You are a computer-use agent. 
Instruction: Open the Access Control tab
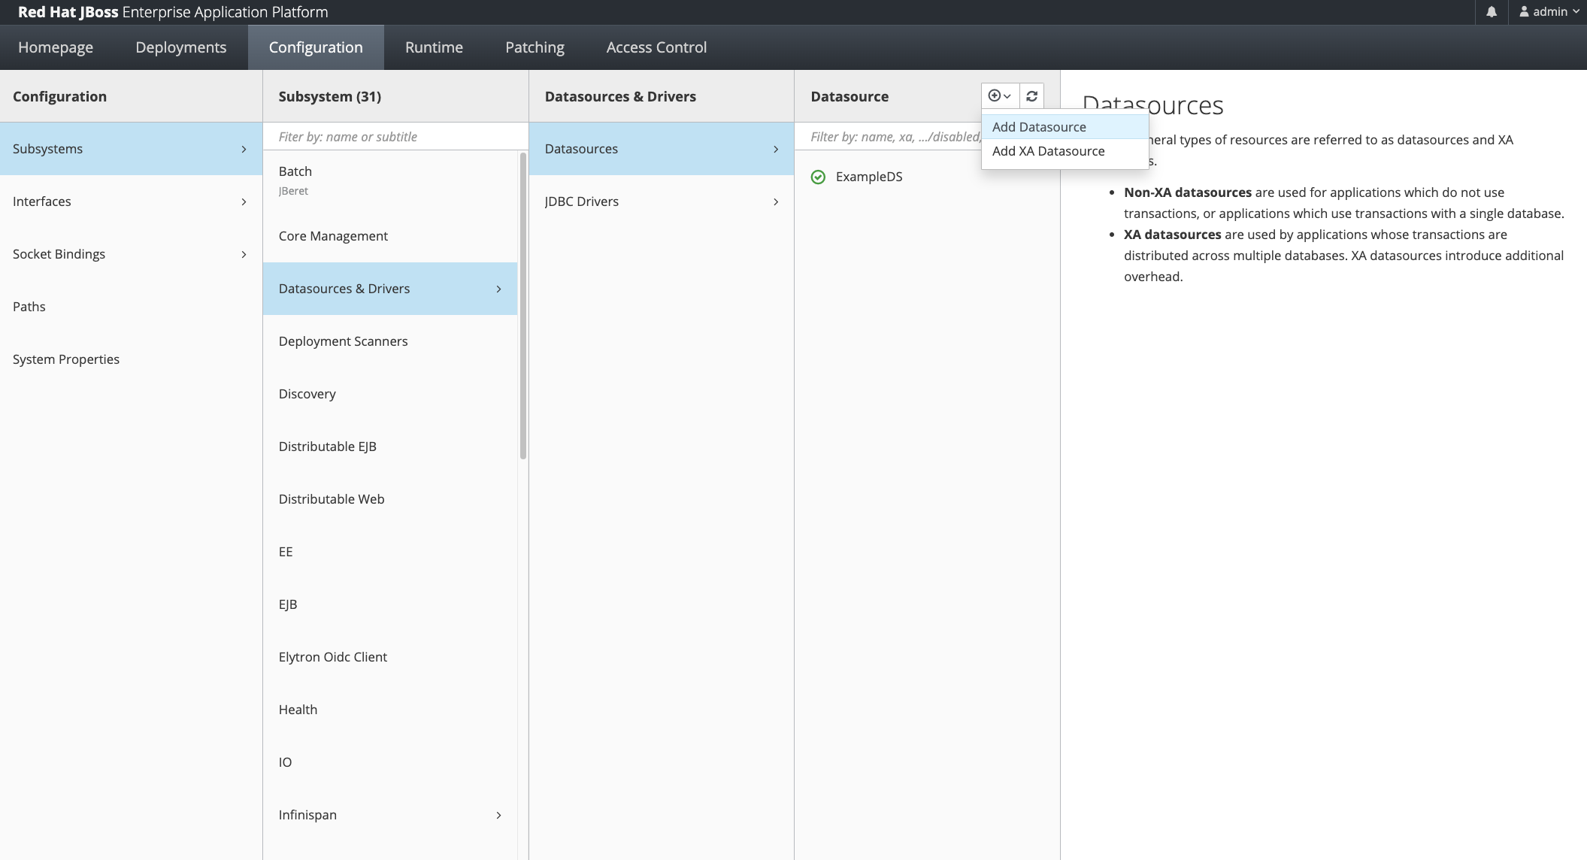[656, 47]
